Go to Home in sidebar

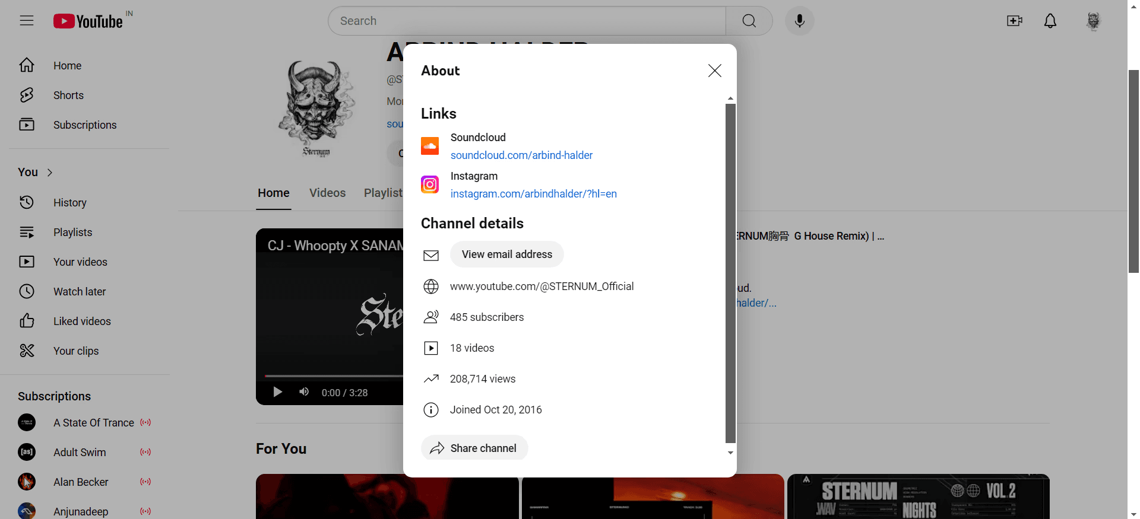(x=89, y=65)
